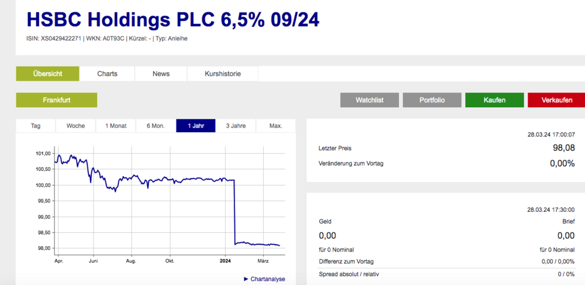
Task: Click the Apr. label on chart axis
Action: (x=58, y=260)
